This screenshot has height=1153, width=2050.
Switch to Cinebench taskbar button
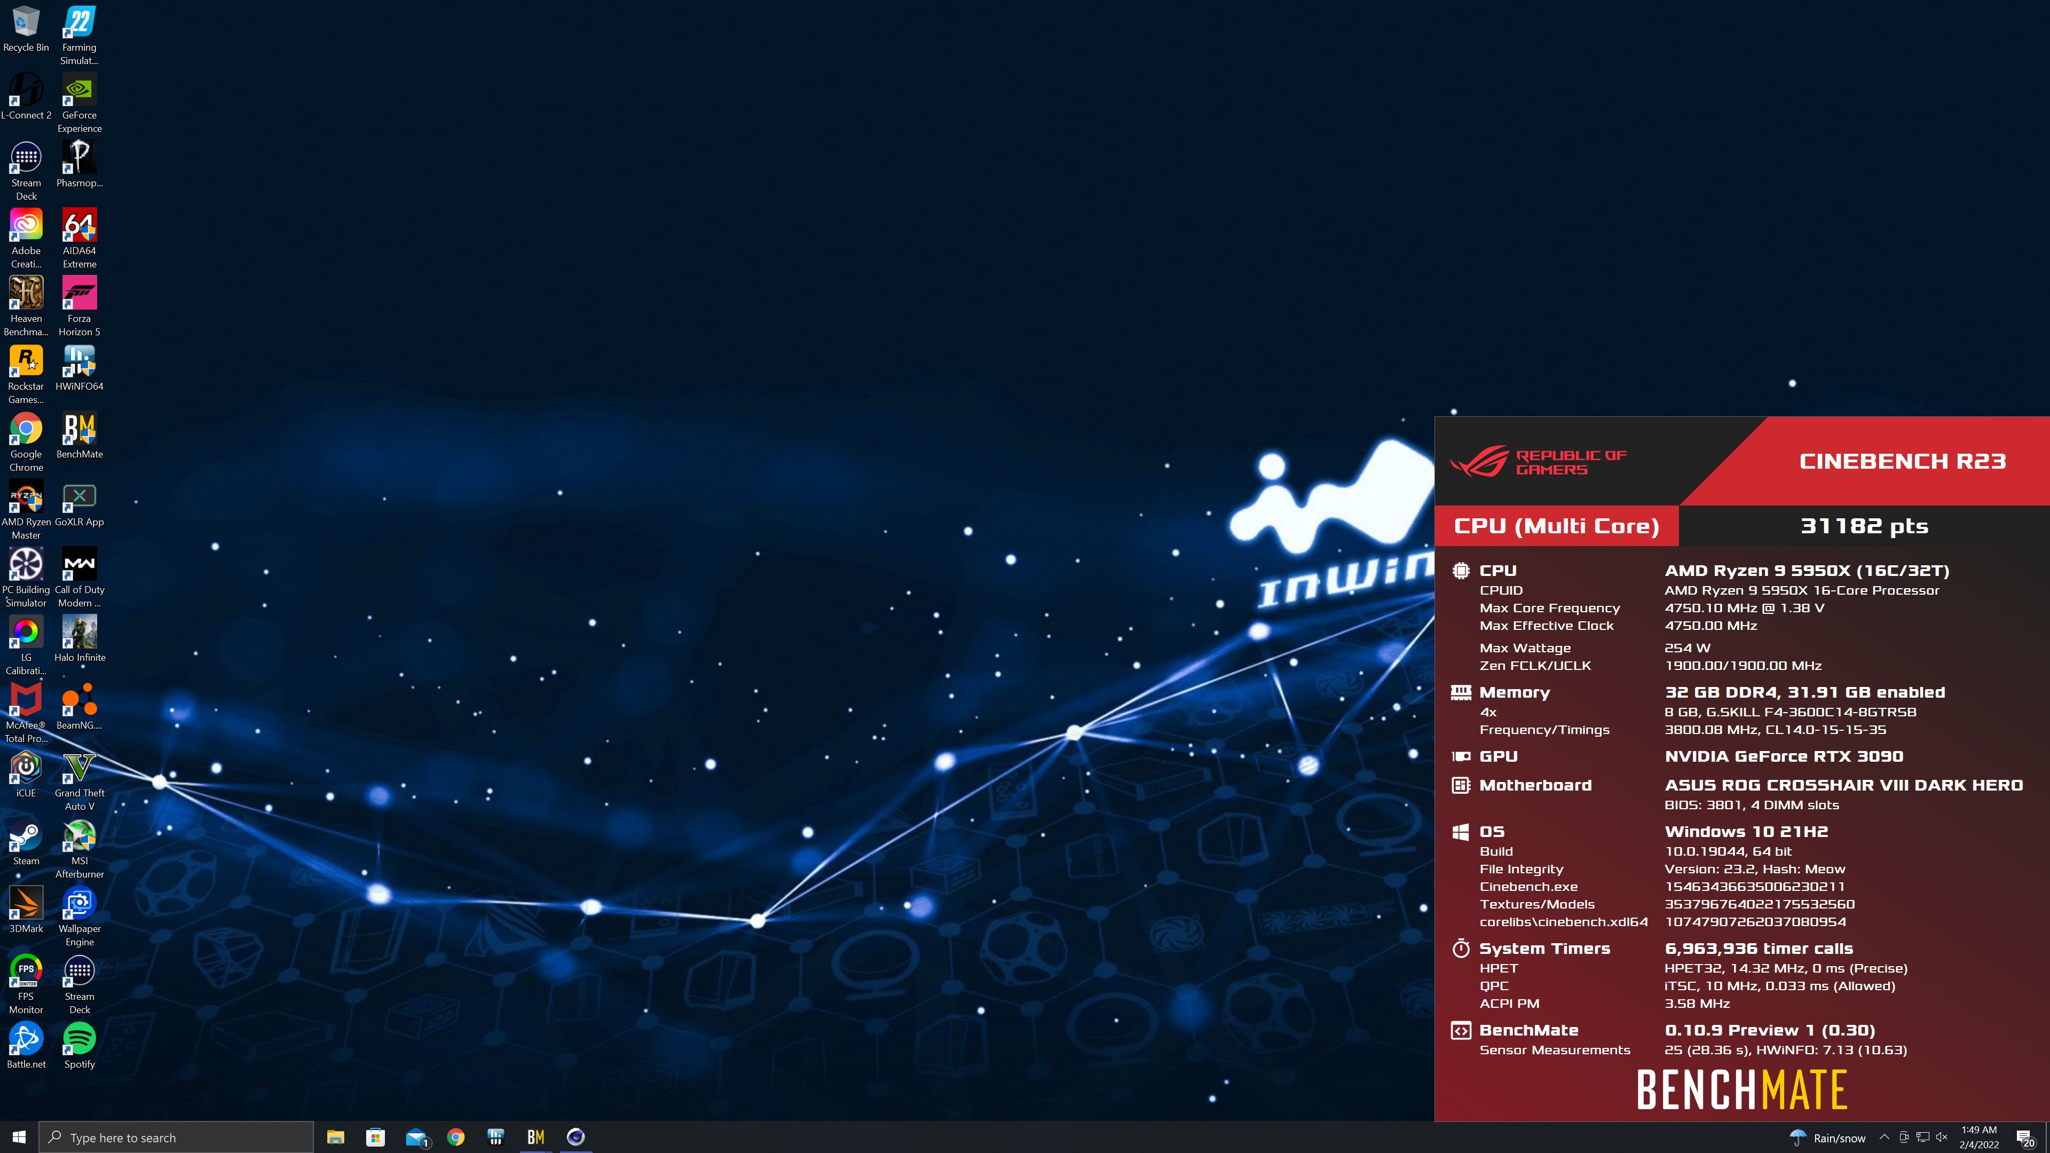coord(576,1137)
